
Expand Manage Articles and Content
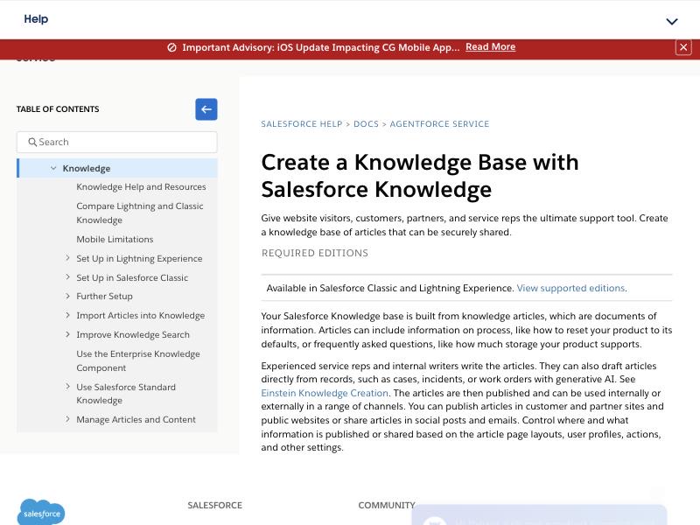[x=67, y=419]
